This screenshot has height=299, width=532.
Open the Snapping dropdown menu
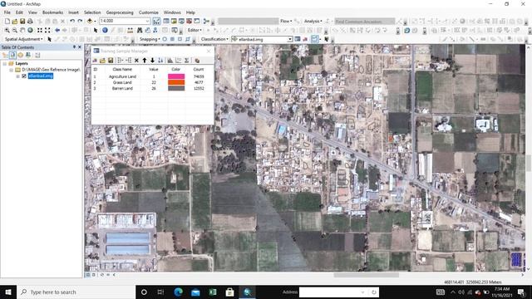pos(150,39)
